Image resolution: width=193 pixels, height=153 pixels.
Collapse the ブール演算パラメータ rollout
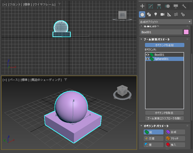point(141,39)
